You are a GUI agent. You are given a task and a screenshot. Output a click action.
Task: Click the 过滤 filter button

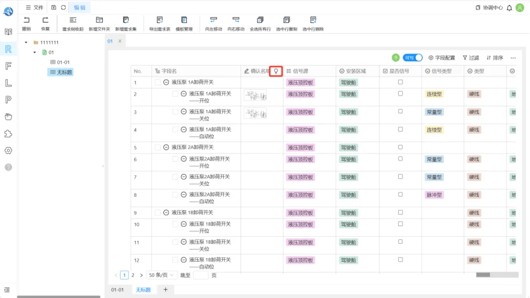(x=471, y=58)
